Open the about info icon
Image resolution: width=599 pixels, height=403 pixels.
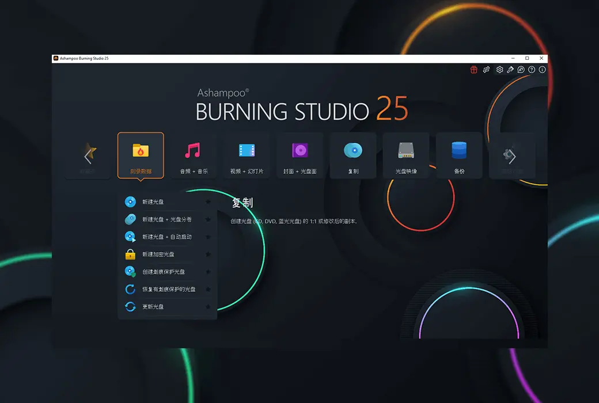pyautogui.click(x=542, y=70)
